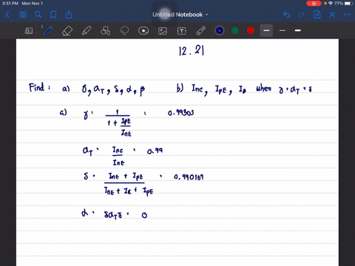Undo the last stroke
355x266 pixels.
[x=286, y=15]
